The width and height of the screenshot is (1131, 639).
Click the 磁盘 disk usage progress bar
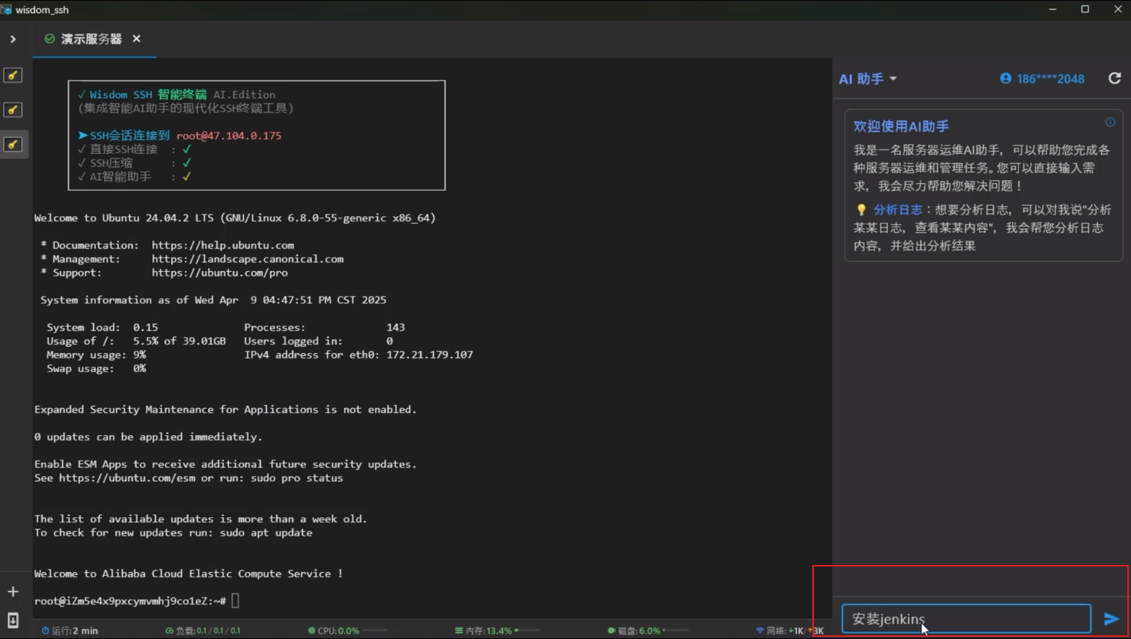[x=675, y=630]
